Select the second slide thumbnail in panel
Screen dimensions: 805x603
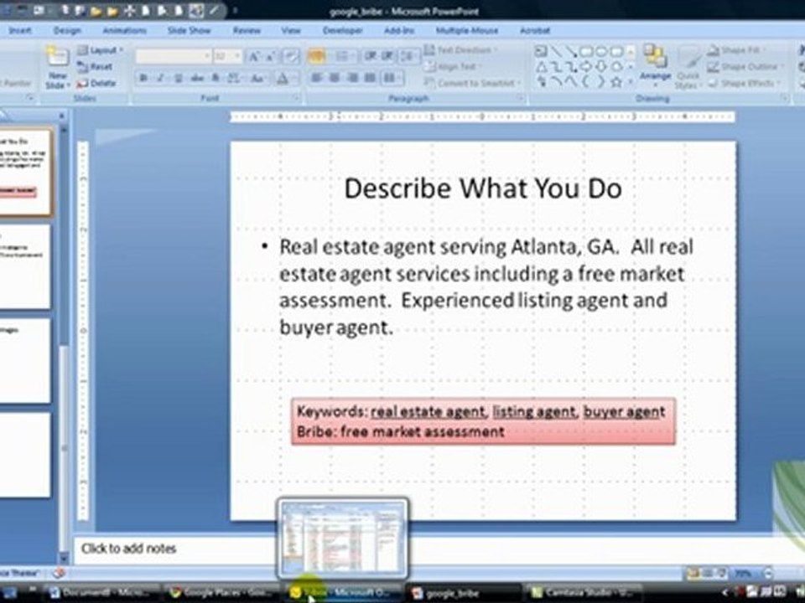click(24, 266)
